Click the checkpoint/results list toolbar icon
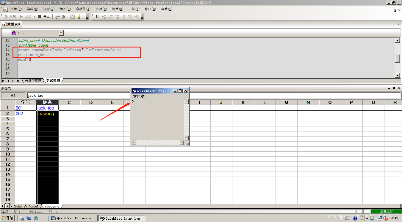402x222 pixels. [73, 17]
